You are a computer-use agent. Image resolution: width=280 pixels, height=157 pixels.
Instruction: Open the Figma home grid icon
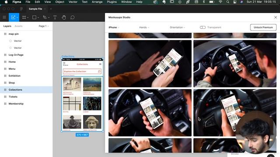coord(21,9)
